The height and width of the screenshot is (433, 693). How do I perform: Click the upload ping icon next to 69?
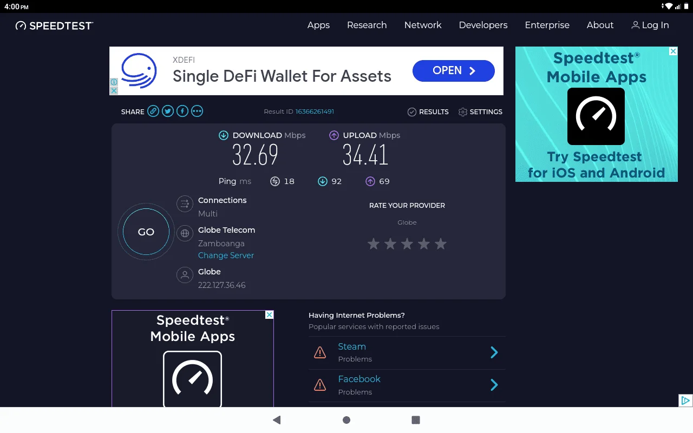tap(370, 181)
